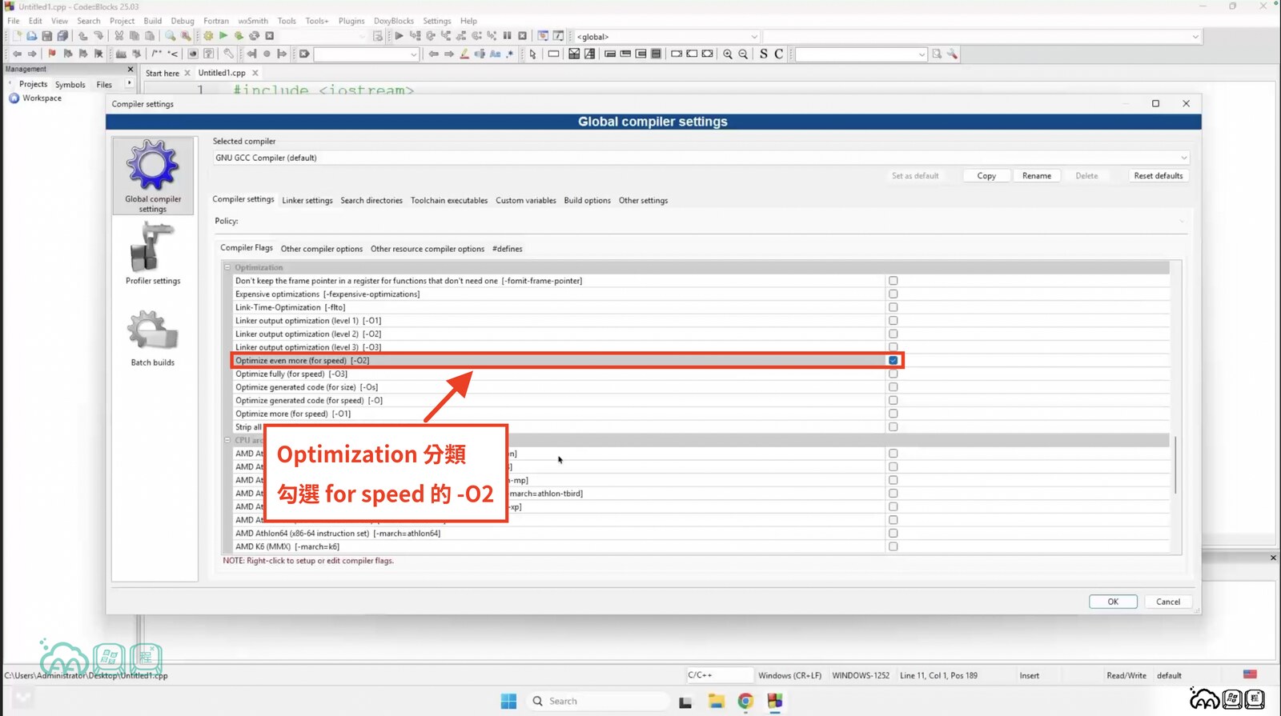Screen dimensions: 1281x716
Task: Uncheck Optimize even more (for speed) -O2
Action: pos(893,361)
